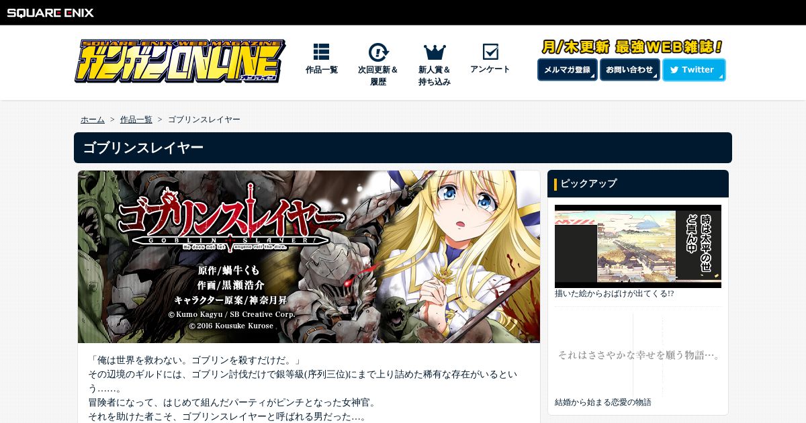Open the アンケート checkbox icon
The height and width of the screenshot is (423, 806).
[x=490, y=52]
